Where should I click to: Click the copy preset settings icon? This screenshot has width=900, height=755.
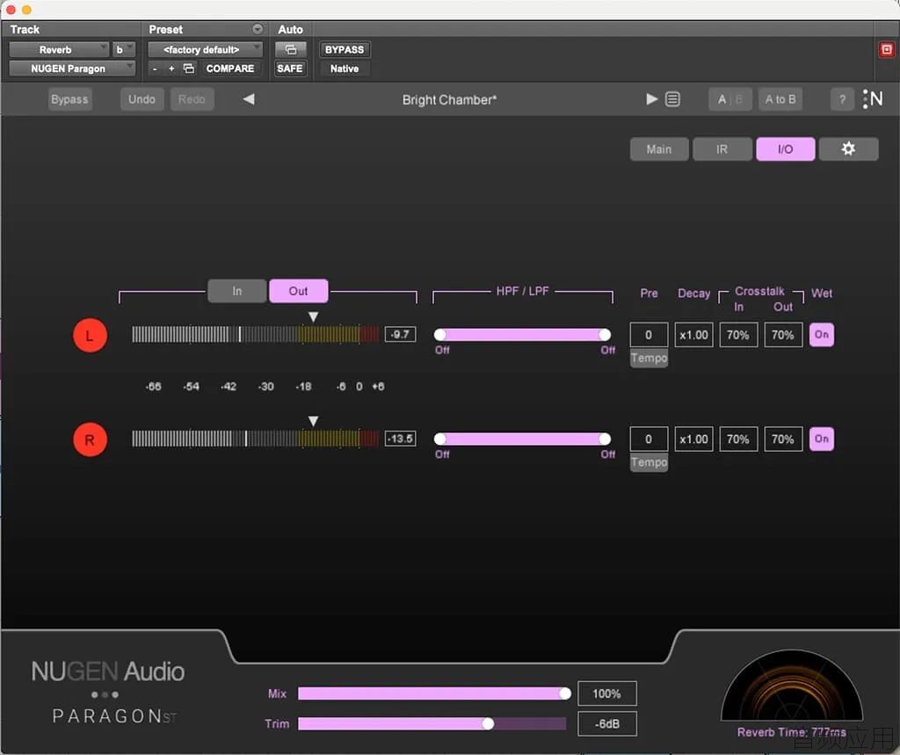pos(189,69)
